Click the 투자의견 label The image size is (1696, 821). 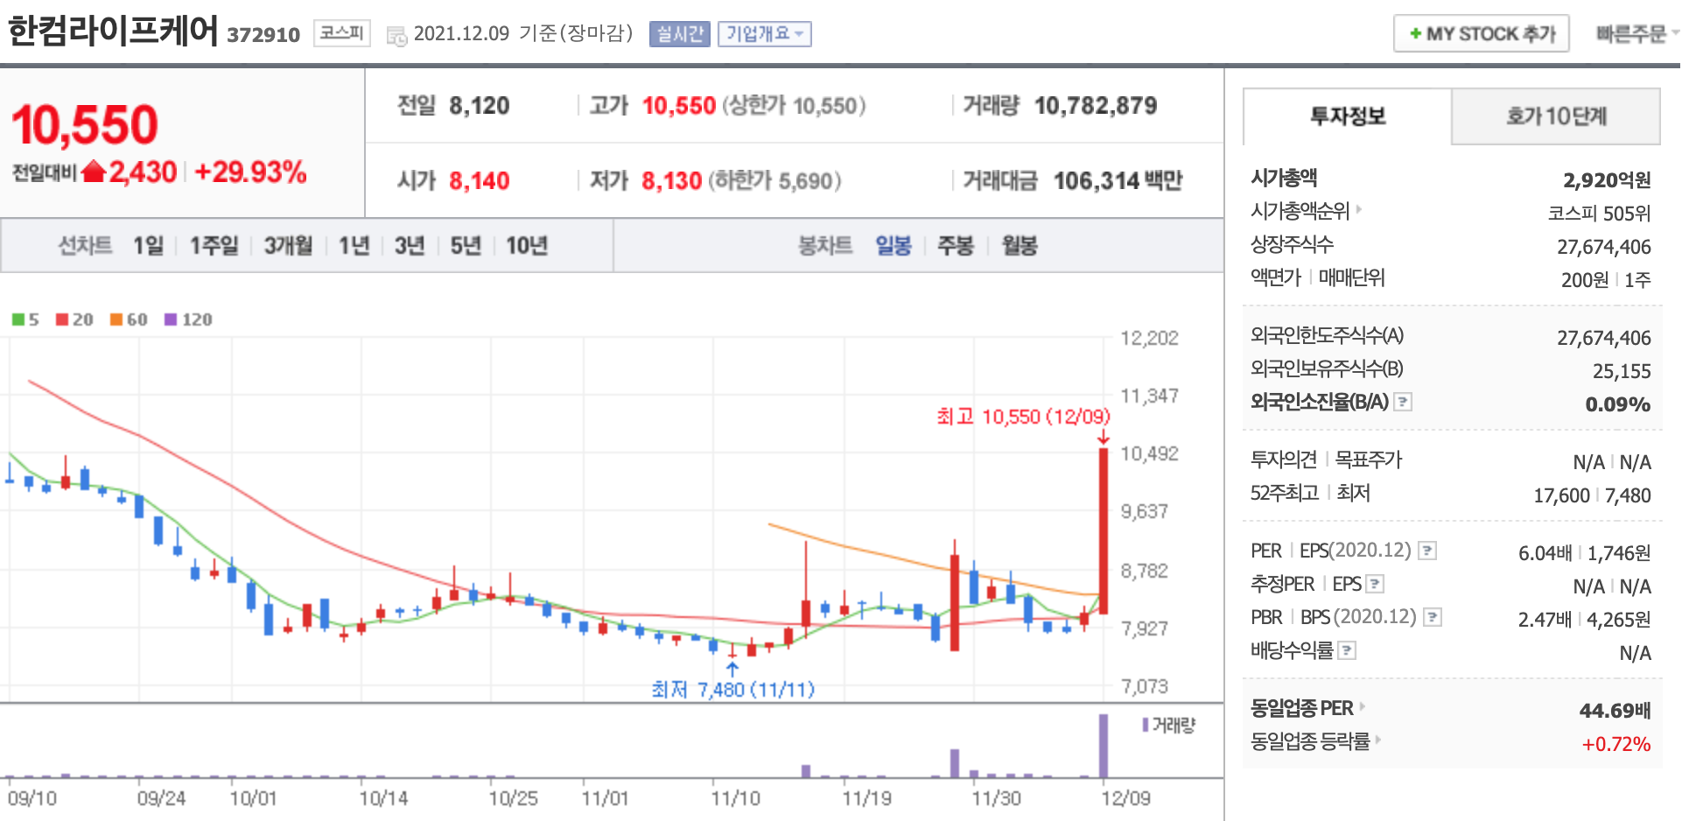coord(1284,460)
